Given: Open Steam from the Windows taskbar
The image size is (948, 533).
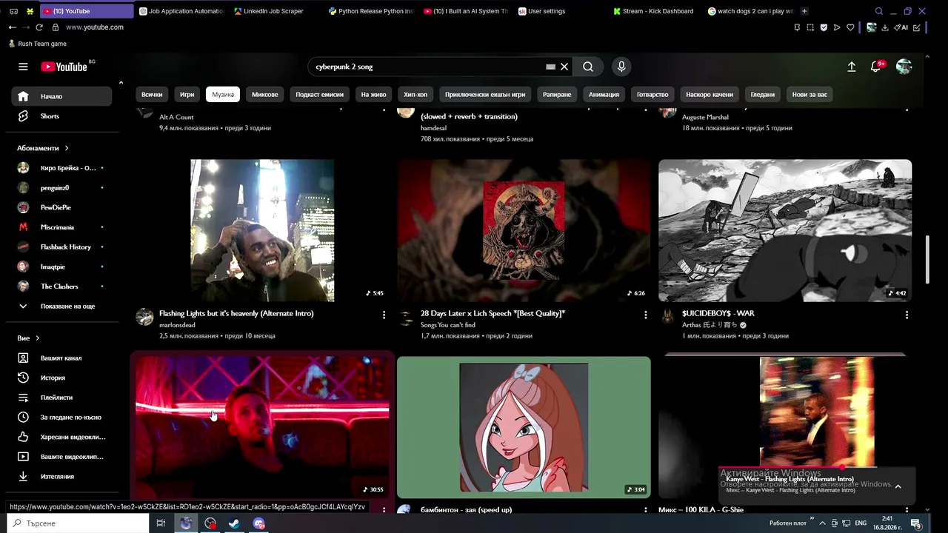Looking at the screenshot, I should tap(234, 523).
